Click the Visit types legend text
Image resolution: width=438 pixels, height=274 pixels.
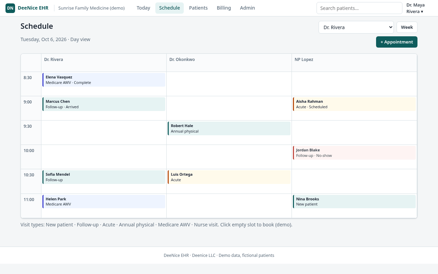[156, 225]
